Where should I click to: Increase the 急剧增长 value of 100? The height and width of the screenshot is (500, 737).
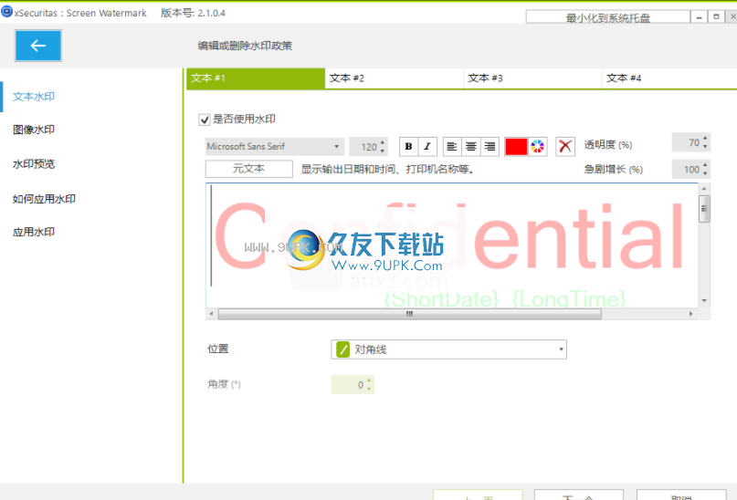[705, 165]
